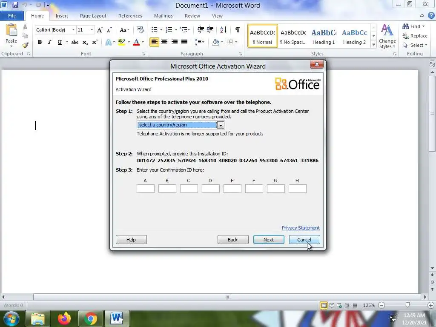Toggle Bold formatting
436x327 pixels.
[40, 42]
